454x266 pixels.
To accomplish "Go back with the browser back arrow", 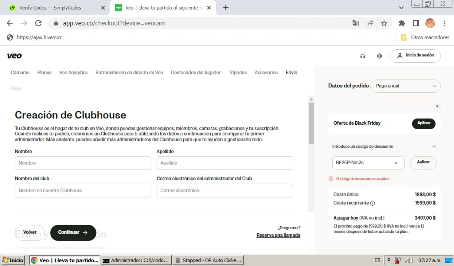I will point(10,23).
